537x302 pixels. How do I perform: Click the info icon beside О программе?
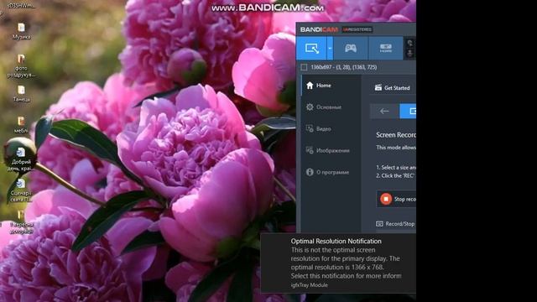pyautogui.click(x=310, y=172)
